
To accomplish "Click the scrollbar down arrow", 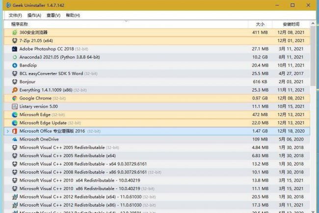I will 313,211.
